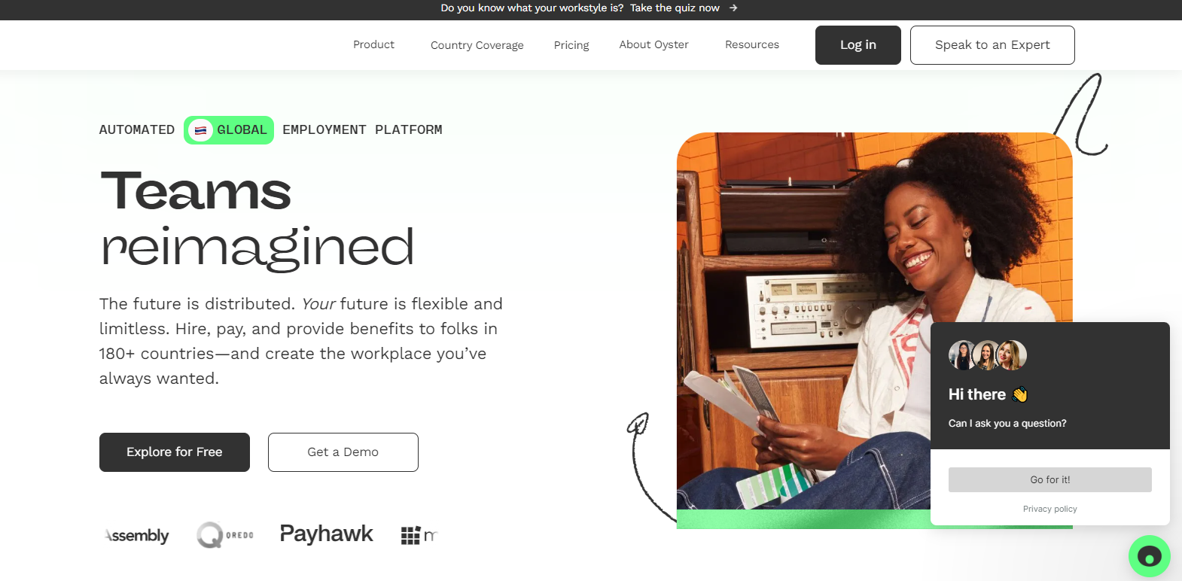This screenshot has width=1182, height=581.
Task: Click the Assembly company logo
Action: click(x=136, y=535)
